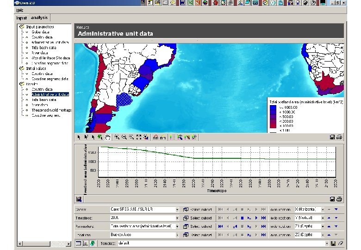
Task: Collapse the Initial values tree folder
Action: point(21,69)
